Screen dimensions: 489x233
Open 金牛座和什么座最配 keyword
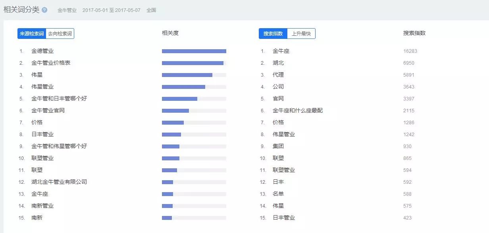point(298,111)
